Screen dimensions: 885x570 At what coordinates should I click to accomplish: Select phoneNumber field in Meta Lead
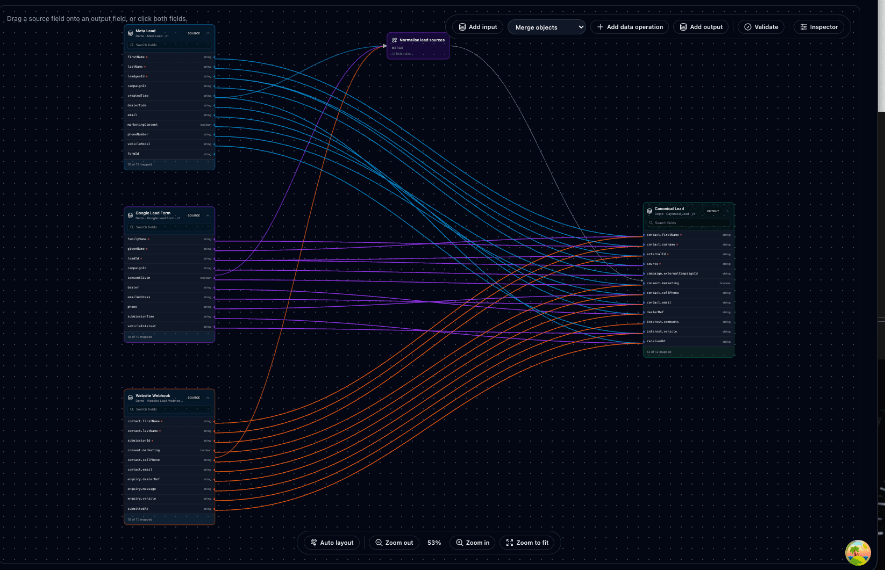(169, 134)
